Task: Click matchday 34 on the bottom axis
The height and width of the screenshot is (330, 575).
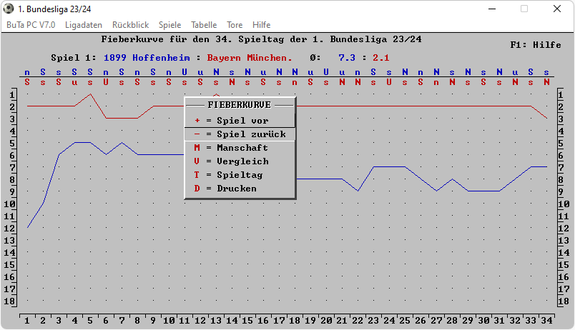Action: click(x=546, y=320)
